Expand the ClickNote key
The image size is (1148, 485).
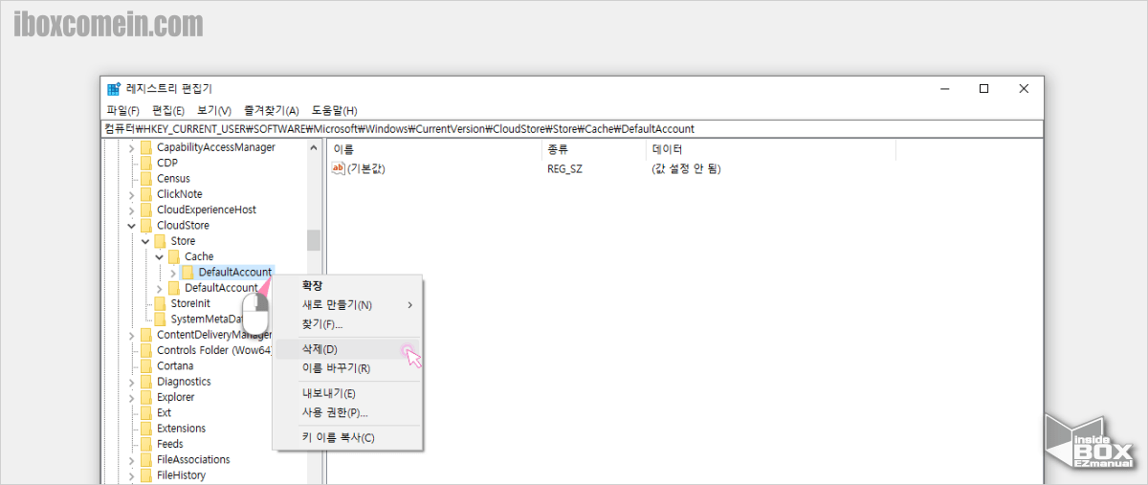[132, 194]
